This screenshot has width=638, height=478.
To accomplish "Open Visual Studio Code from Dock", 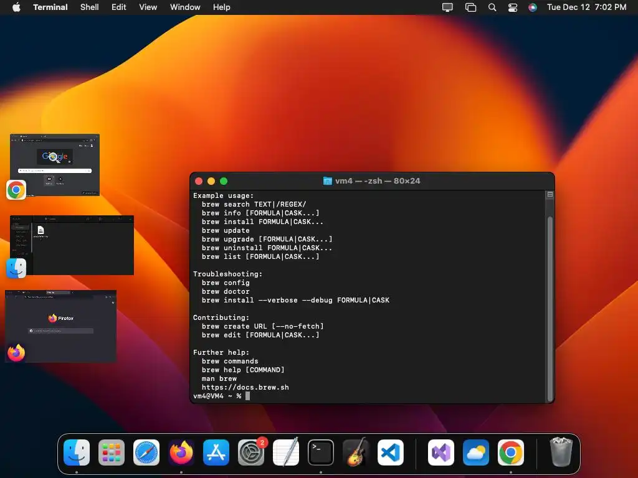I will [x=391, y=452].
